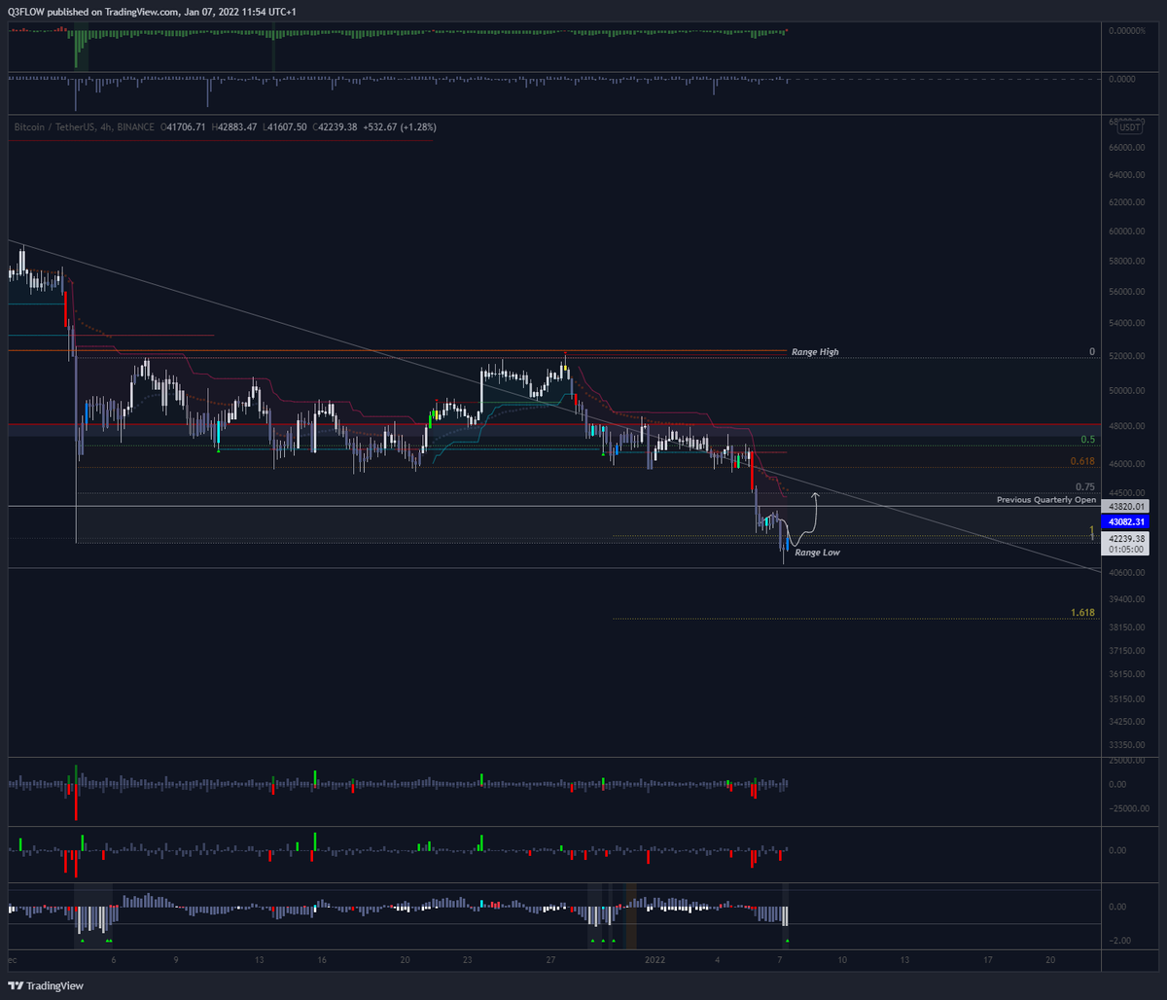
Task: Click the 25000.00 indicator scale value
Action: 1126,760
